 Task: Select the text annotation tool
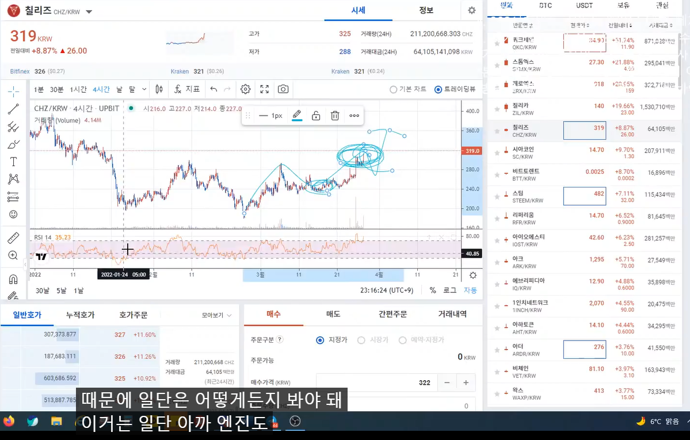click(x=13, y=162)
